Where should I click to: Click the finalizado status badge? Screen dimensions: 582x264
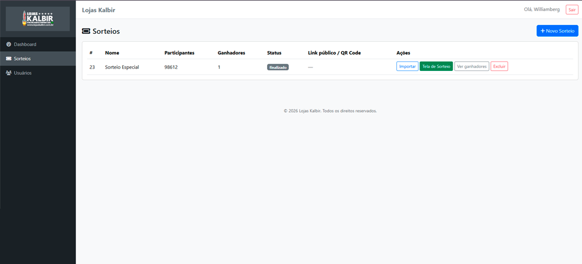click(278, 67)
